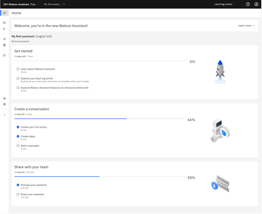This screenshot has width=262, height=214.
Task: Open the assistant settings gear icon
Action: pos(4,104)
